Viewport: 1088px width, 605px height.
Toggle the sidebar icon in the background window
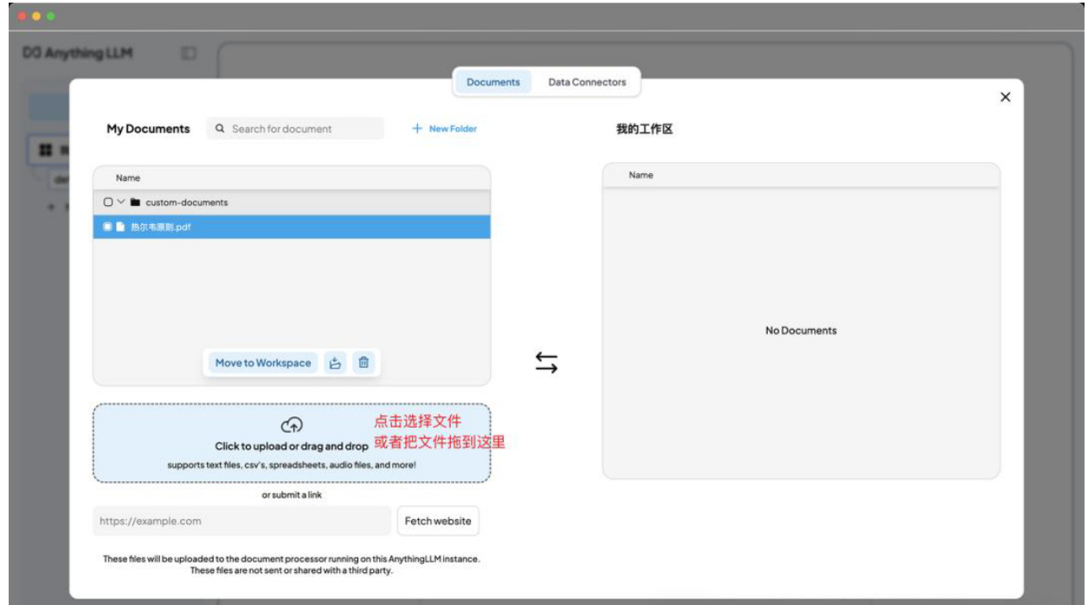(188, 54)
